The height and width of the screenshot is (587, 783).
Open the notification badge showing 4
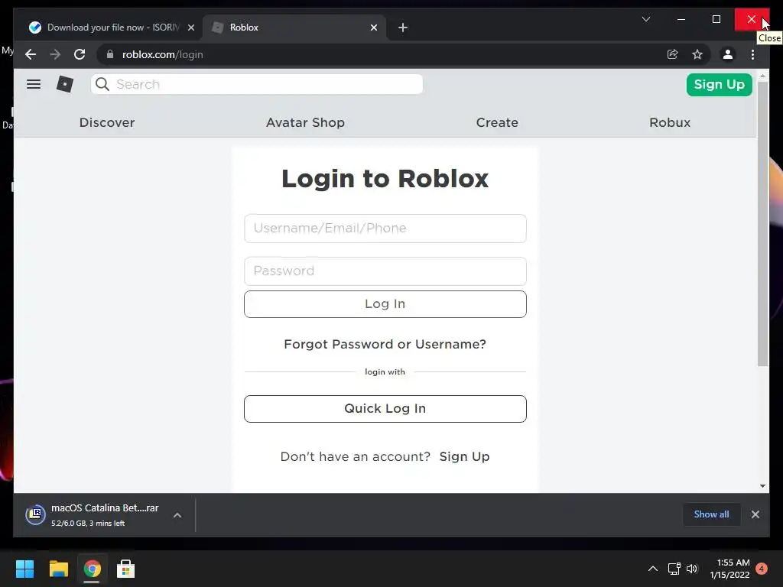[761, 569]
